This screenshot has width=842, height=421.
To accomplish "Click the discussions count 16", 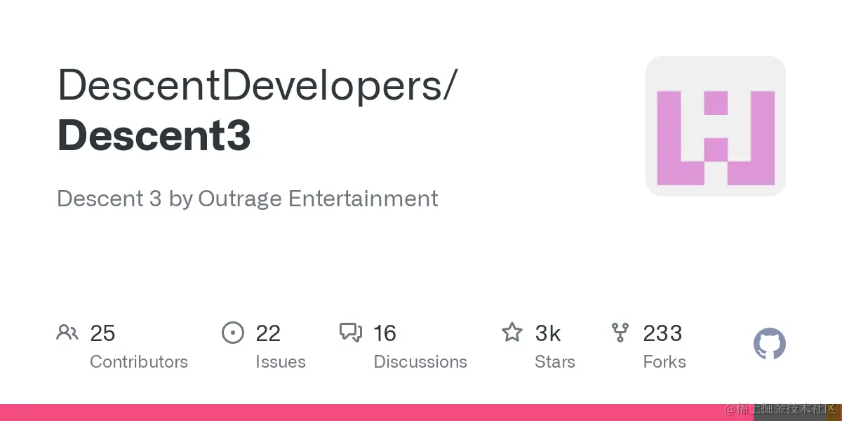I will click(385, 333).
